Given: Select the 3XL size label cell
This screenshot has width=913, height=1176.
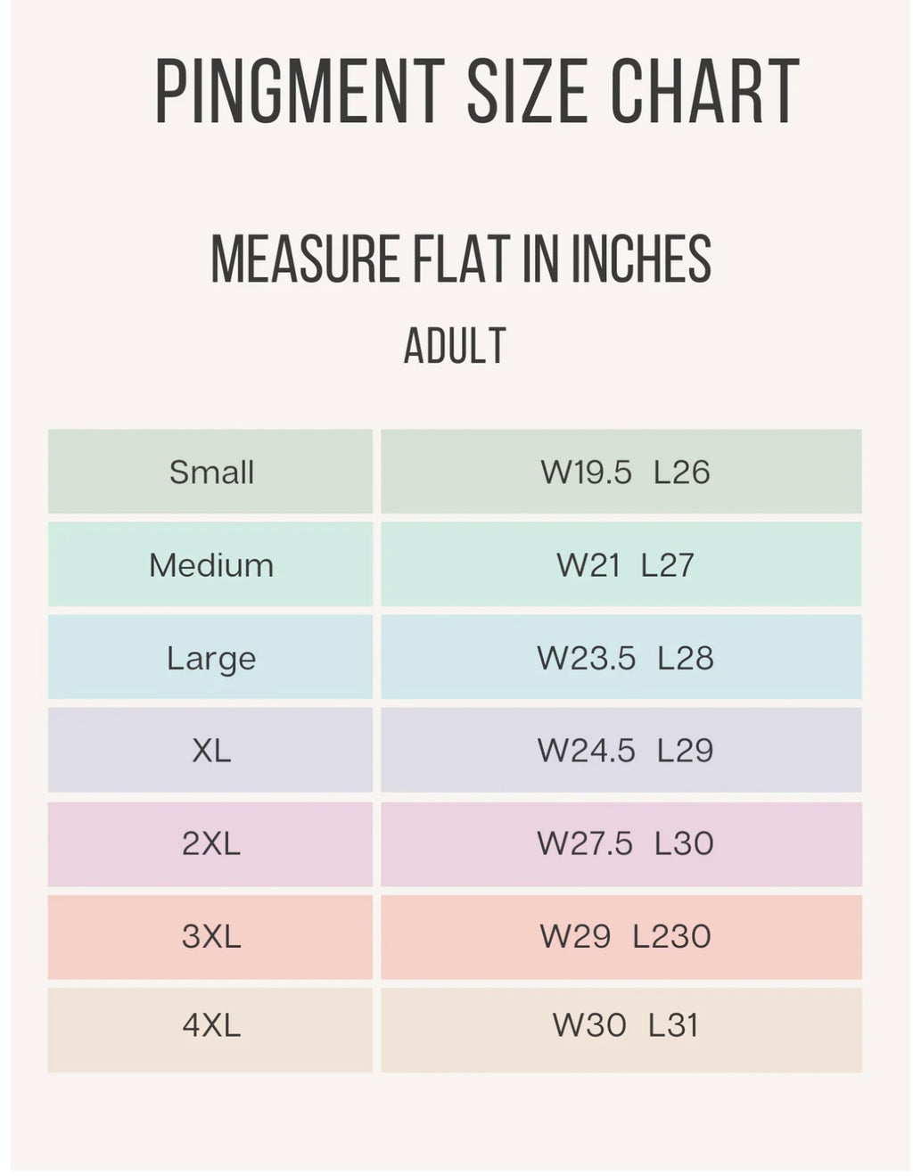Looking at the screenshot, I should [211, 936].
